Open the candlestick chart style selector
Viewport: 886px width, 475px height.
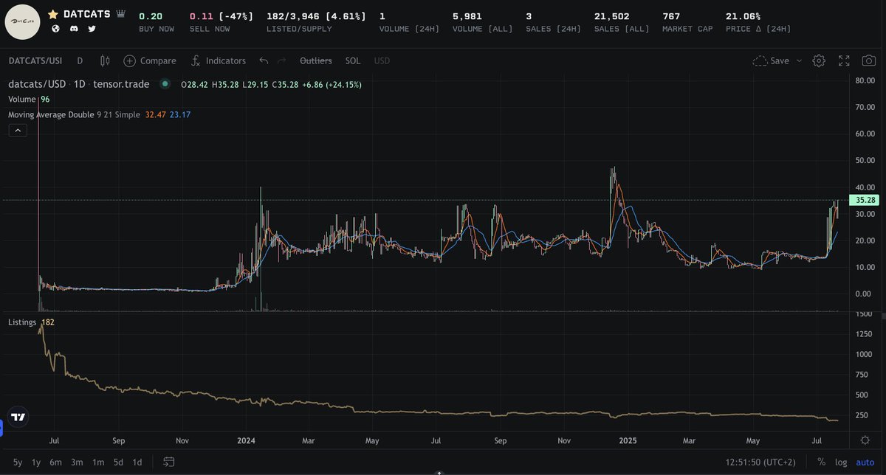[104, 60]
